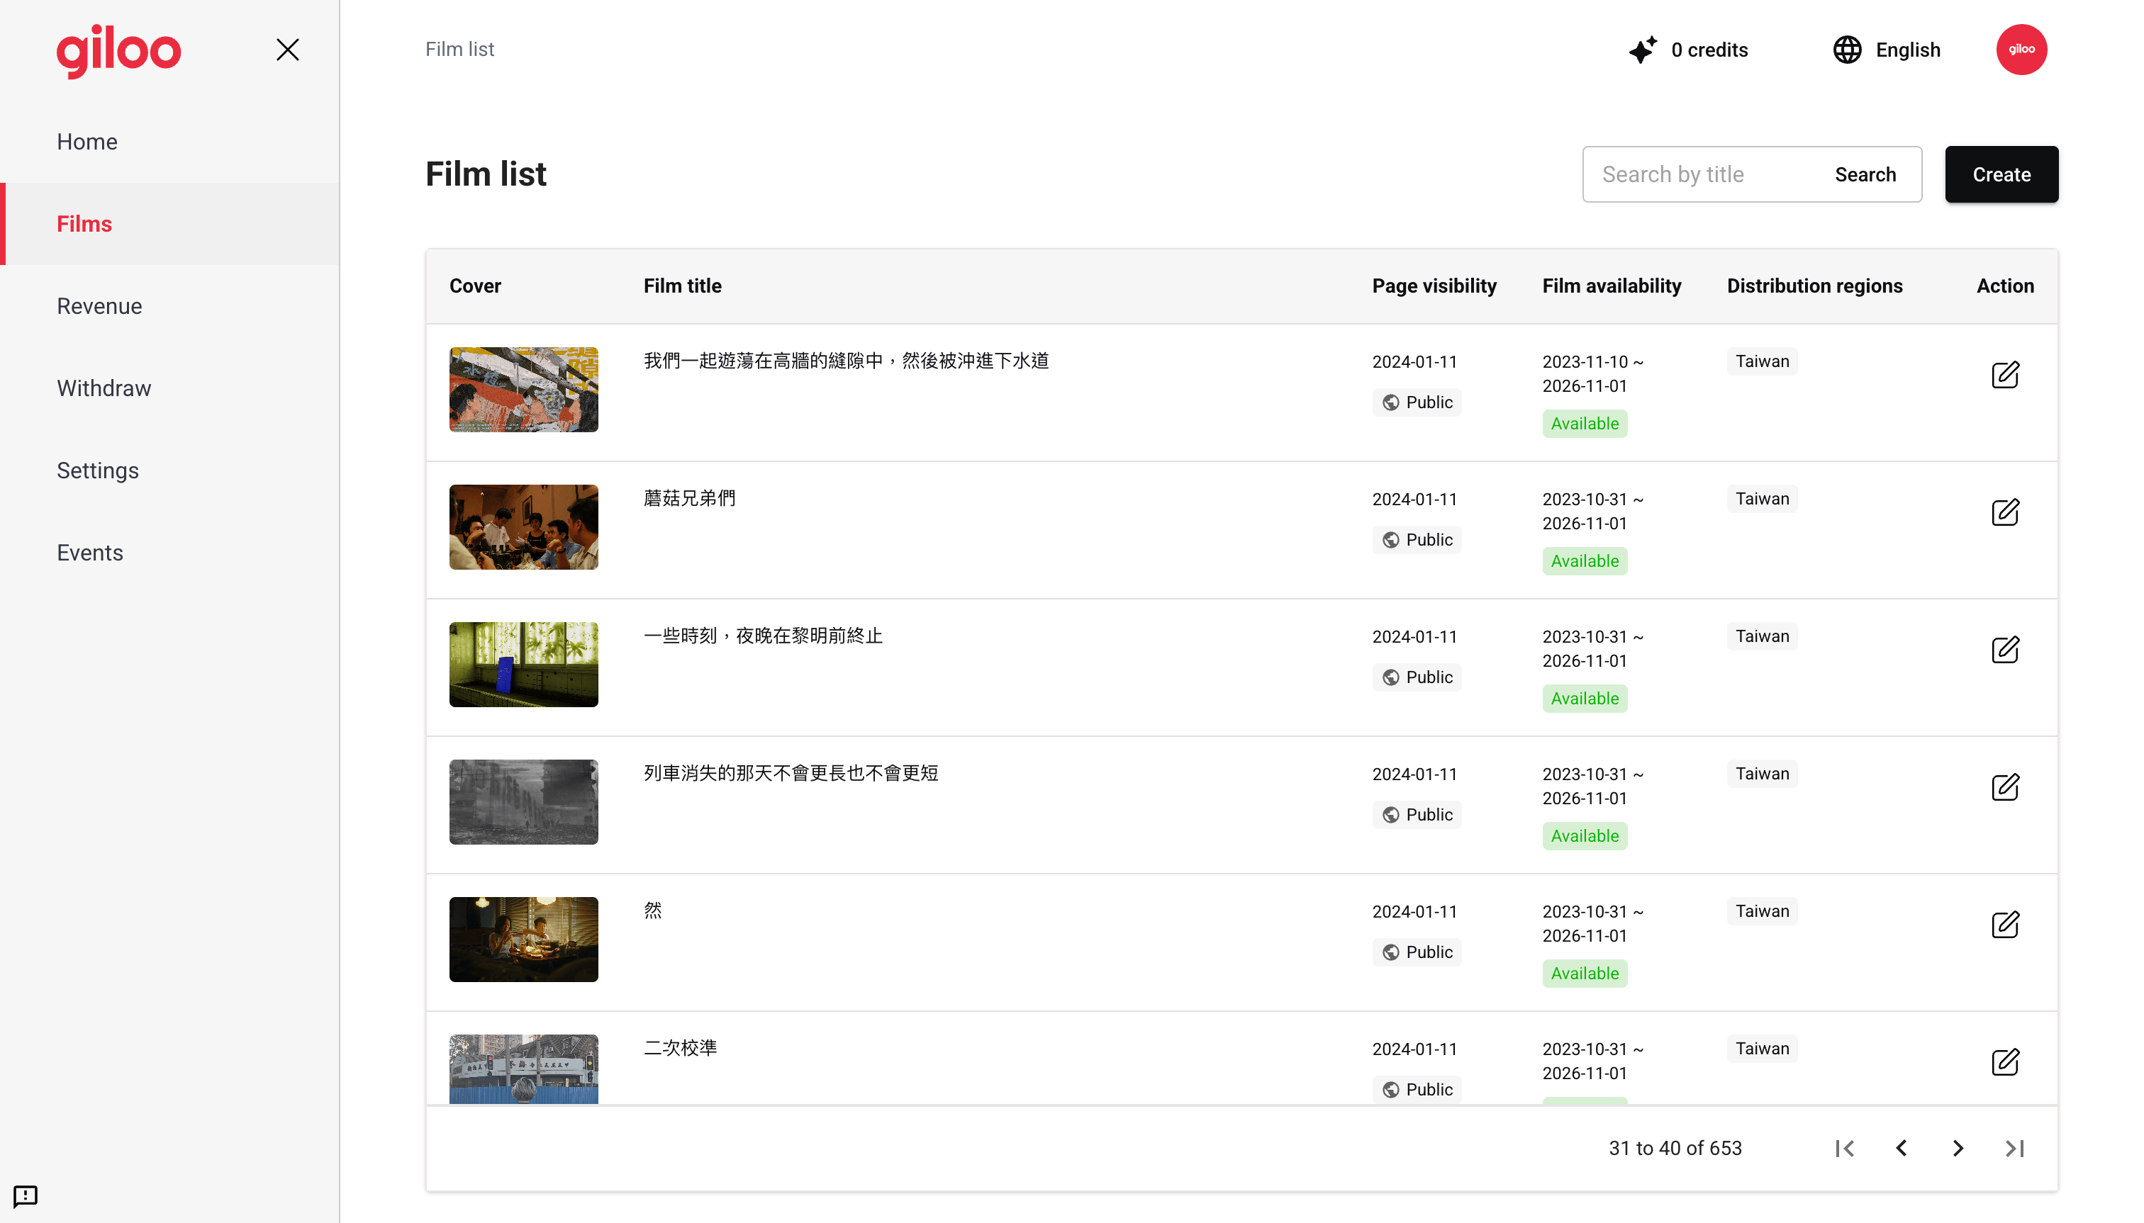Click the sparkle credits icon
This screenshot has height=1223, width=2144.
pos(1641,50)
